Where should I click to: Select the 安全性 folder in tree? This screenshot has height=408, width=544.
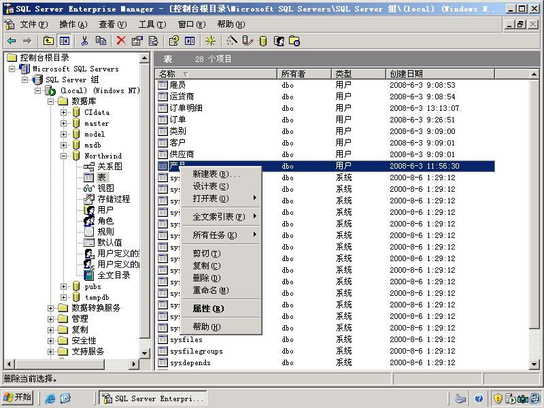coord(84,341)
